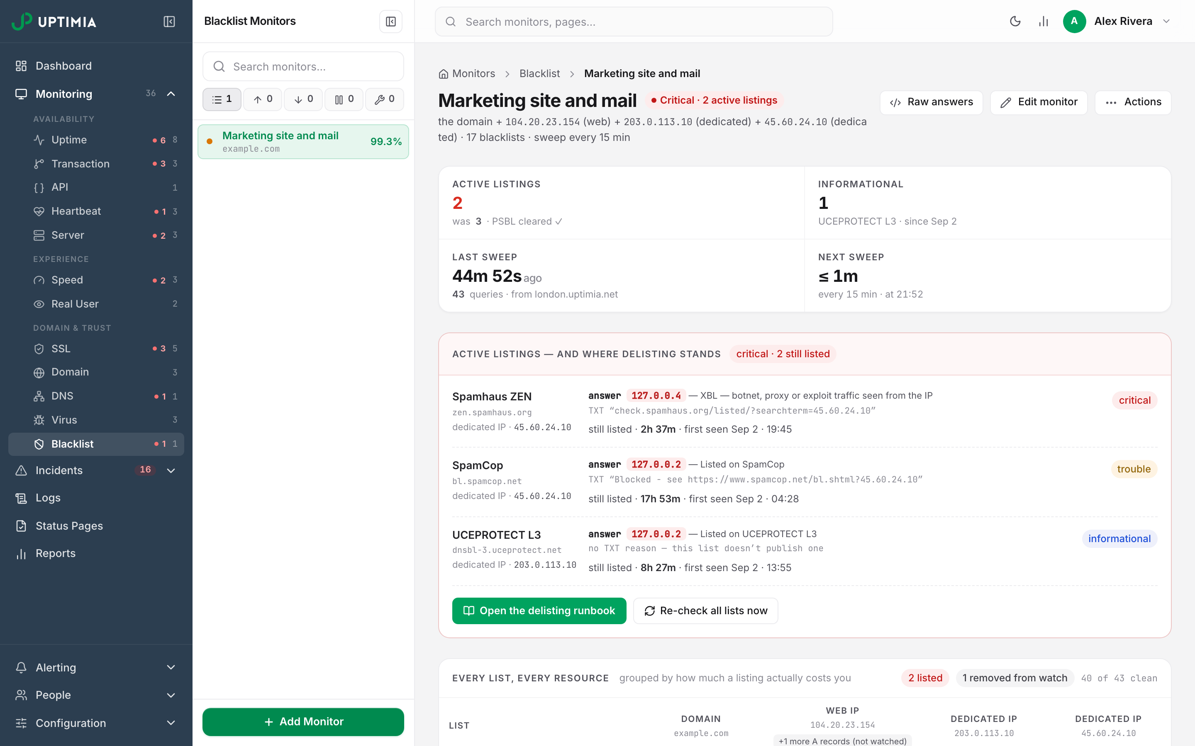Open Status Pages
This screenshot has width=1195, height=746.
96,526
